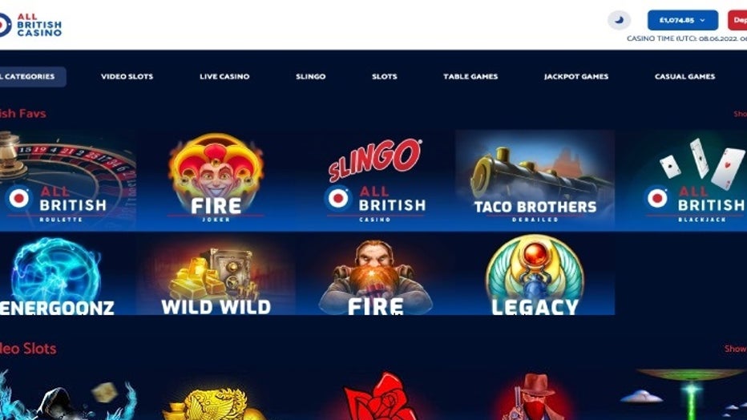747x420 pixels.
Task: Play Taco Brothers Derailed game
Action: [535, 180]
